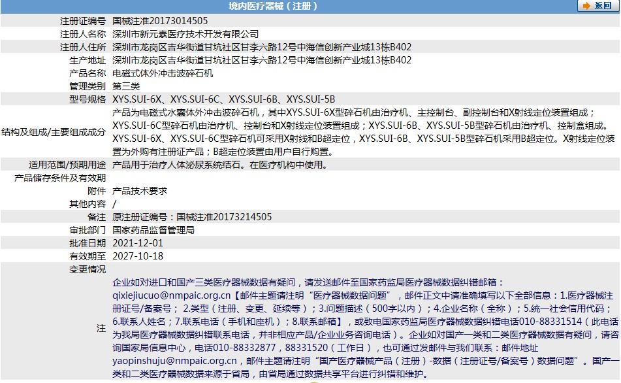Viewport: 621px width, 383px height.
Task: Click the 注 note label
Action: (101, 328)
